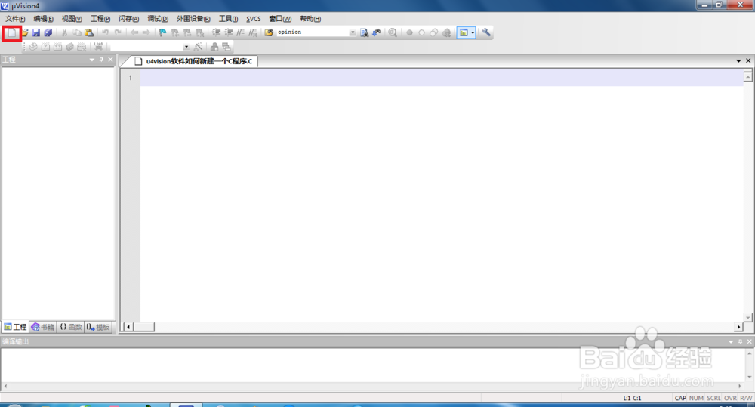755x407 pixels.
Task: Unindent the selected text lines
Action: [228, 32]
